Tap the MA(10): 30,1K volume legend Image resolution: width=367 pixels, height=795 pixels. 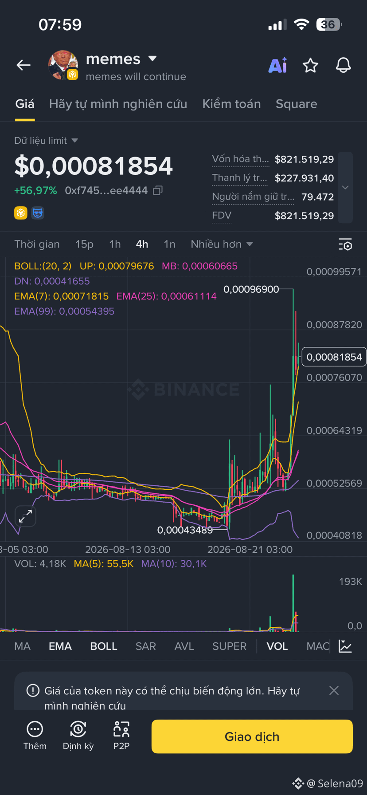click(174, 564)
